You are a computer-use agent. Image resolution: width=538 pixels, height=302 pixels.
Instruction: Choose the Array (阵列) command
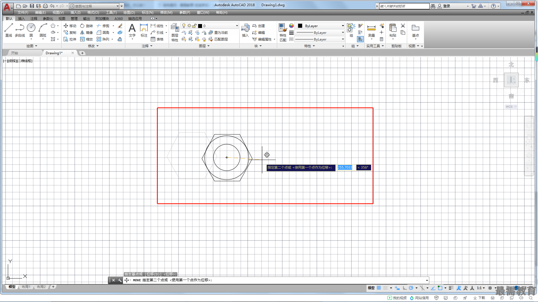click(x=103, y=39)
